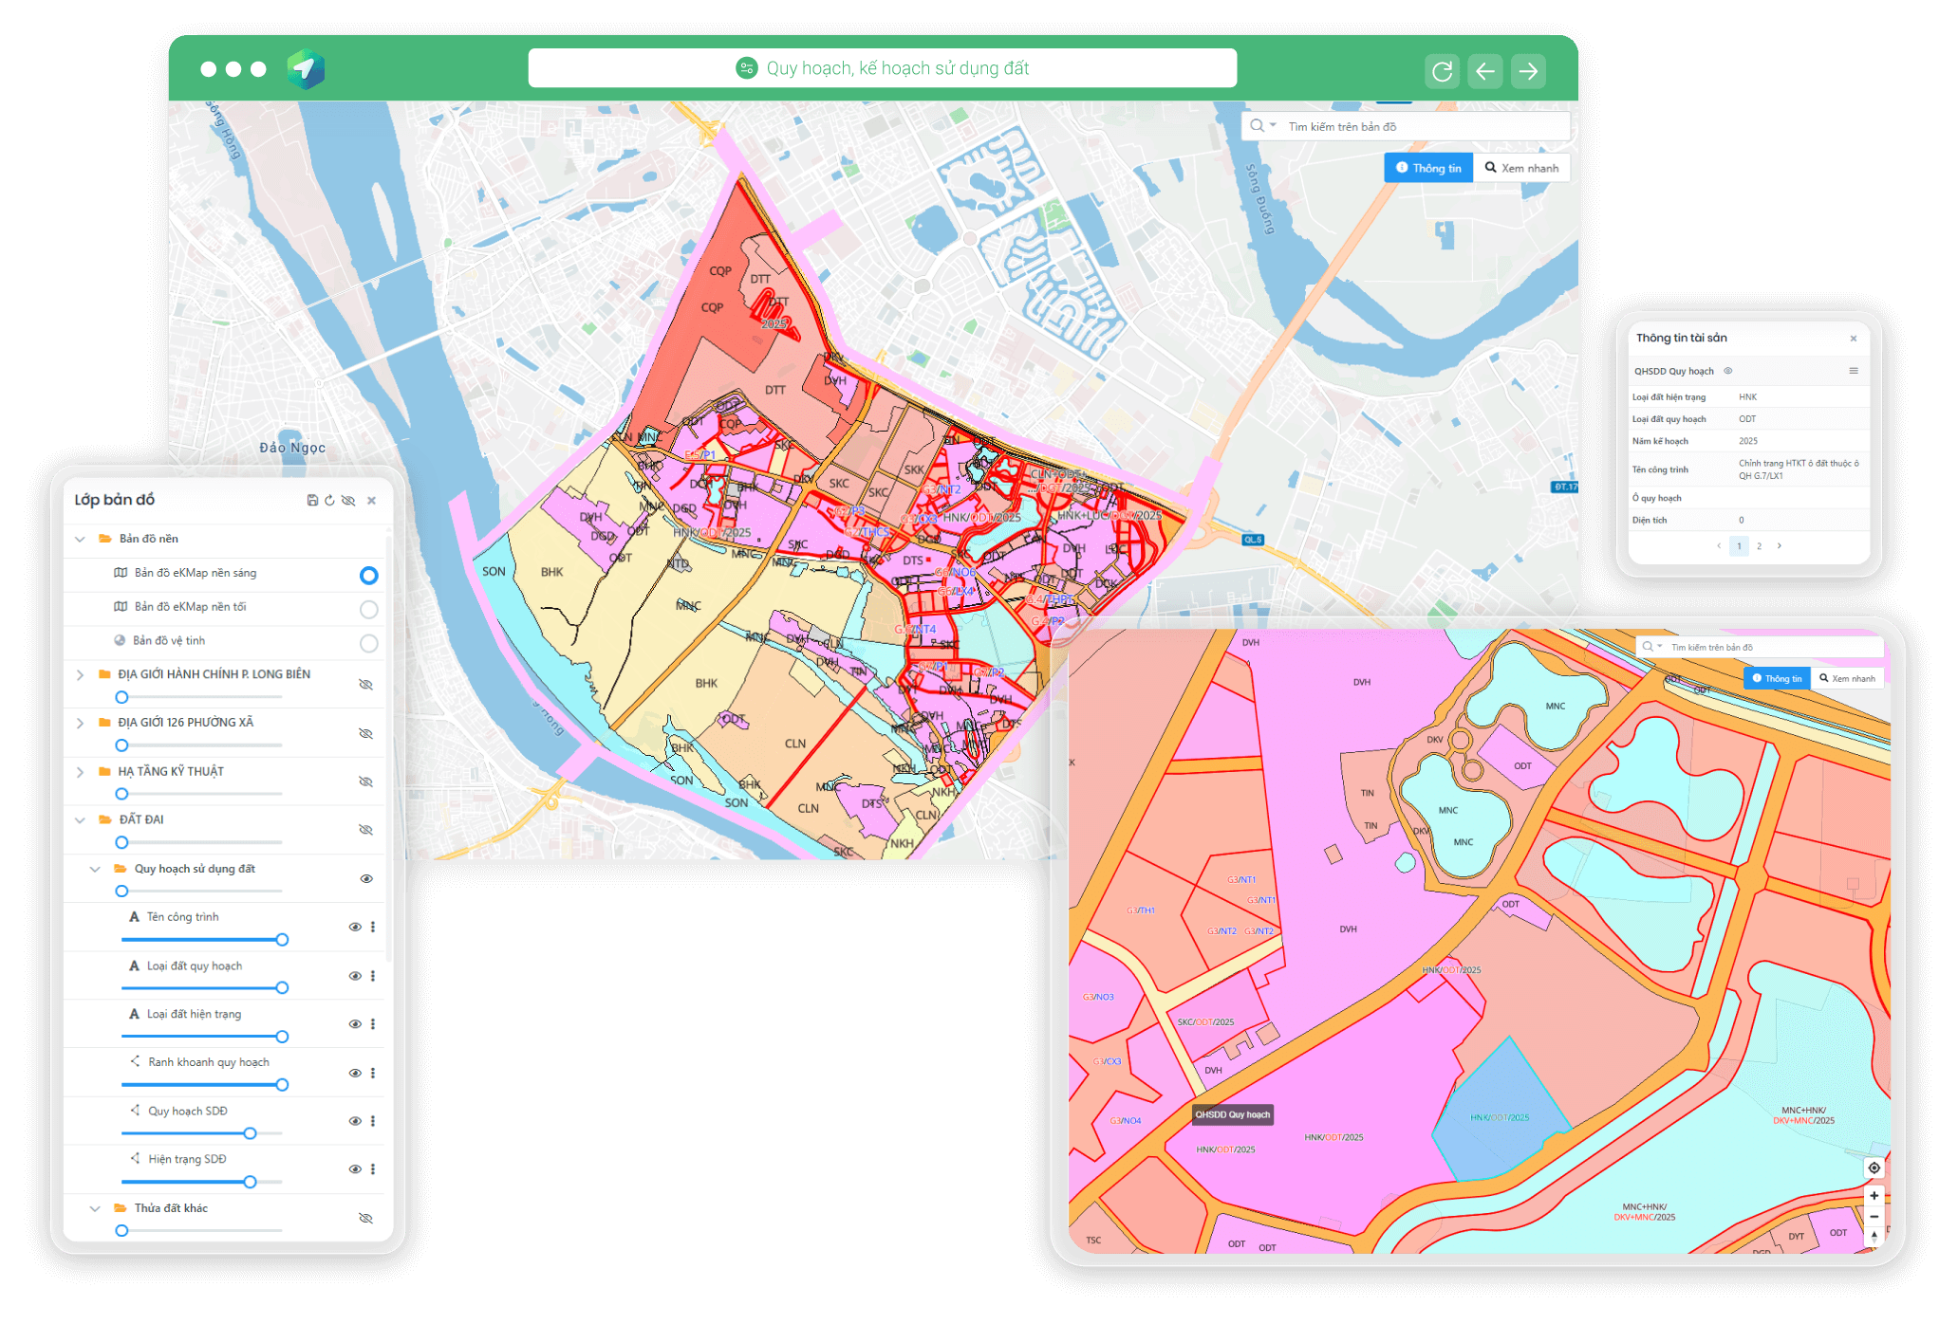Click the locate-me icon on the inset map
Image resolution: width=1958 pixels, height=1324 pixels.
(x=1874, y=1168)
